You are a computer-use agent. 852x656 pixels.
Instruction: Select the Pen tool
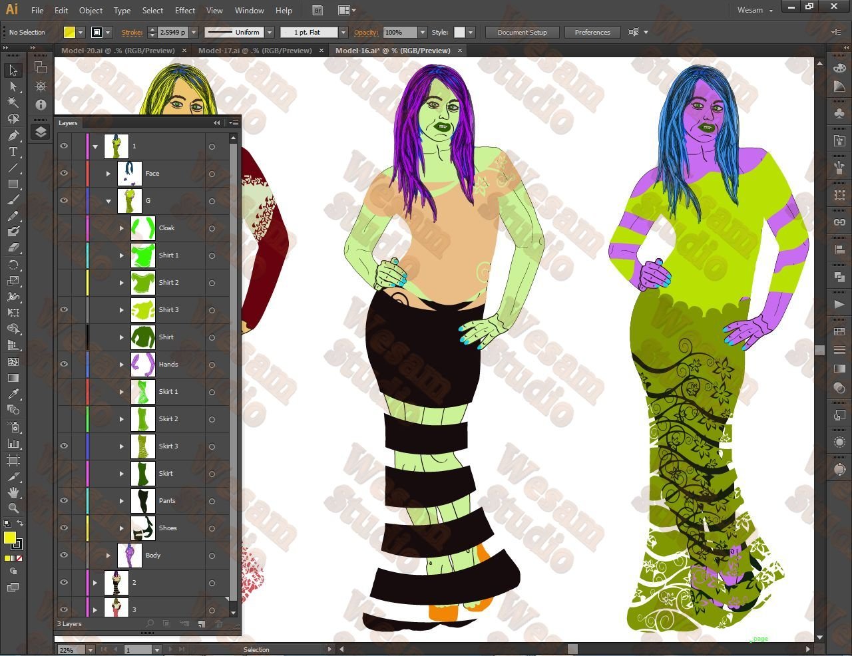[13, 135]
